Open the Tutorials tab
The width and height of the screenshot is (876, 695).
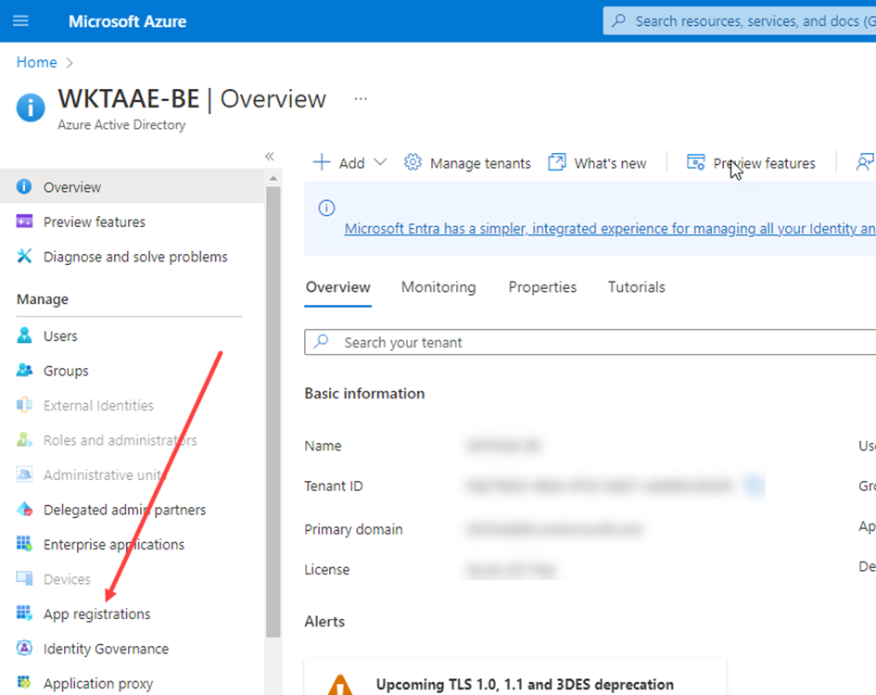coord(636,287)
